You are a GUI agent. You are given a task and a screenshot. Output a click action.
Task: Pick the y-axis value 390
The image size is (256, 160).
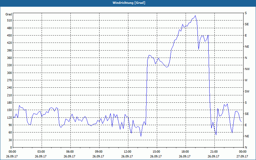point(10,50)
